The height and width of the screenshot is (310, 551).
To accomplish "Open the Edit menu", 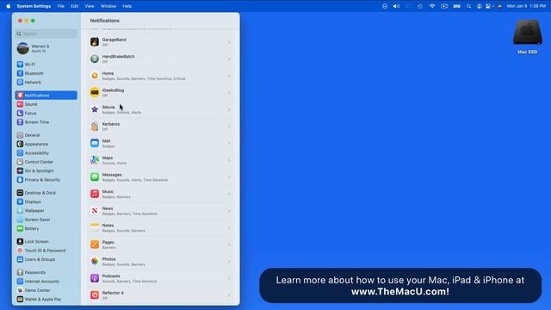I will tap(75, 6).
